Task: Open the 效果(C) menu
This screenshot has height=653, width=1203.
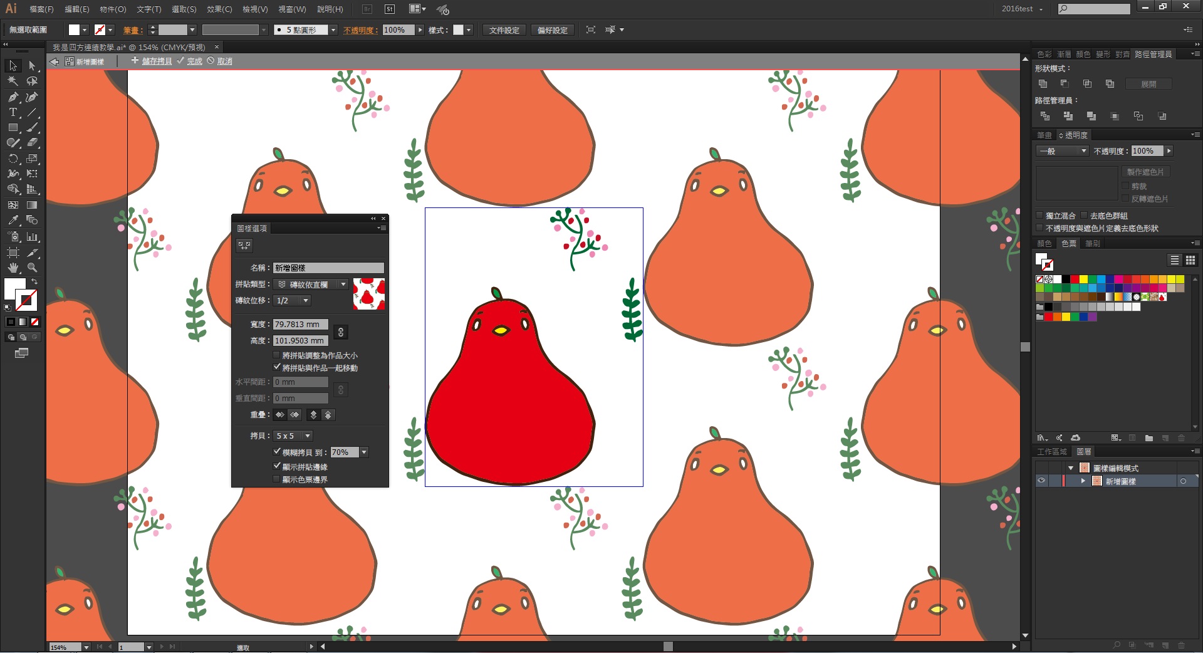Action: 219,9
